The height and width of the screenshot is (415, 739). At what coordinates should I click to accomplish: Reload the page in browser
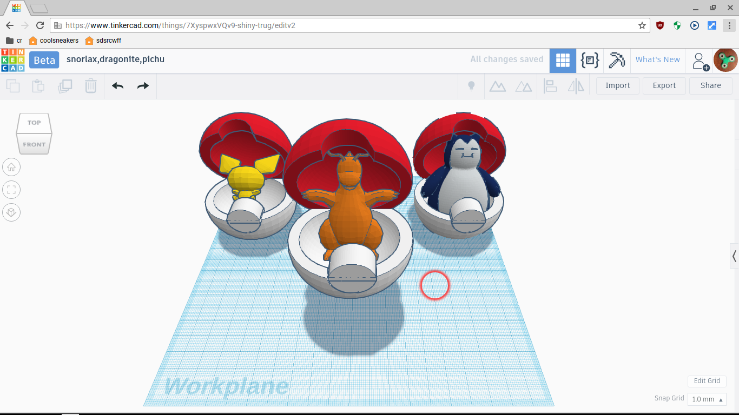point(40,25)
